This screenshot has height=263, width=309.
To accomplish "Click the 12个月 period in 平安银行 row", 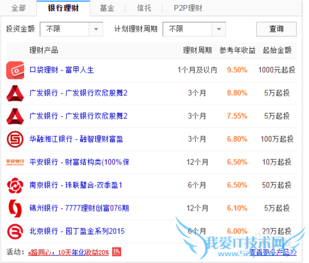I will (197, 162).
